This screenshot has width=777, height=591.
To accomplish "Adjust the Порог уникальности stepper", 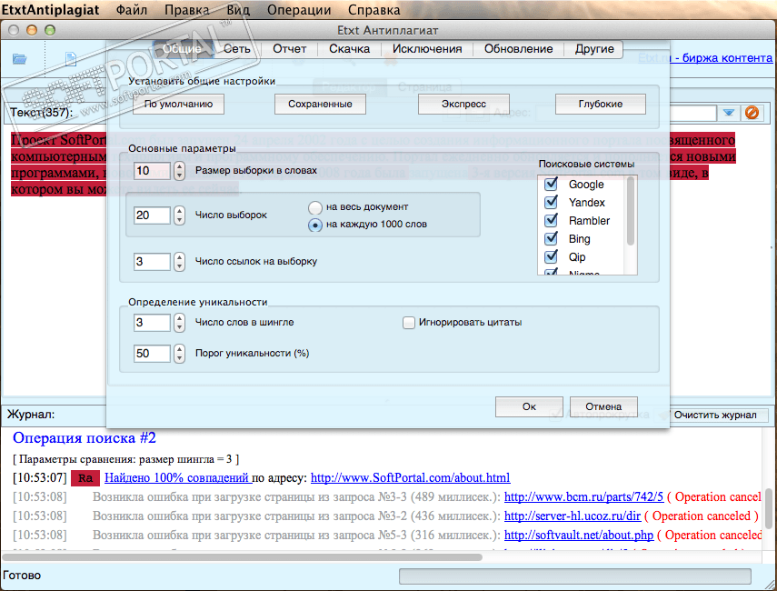I will coord(179,354).
